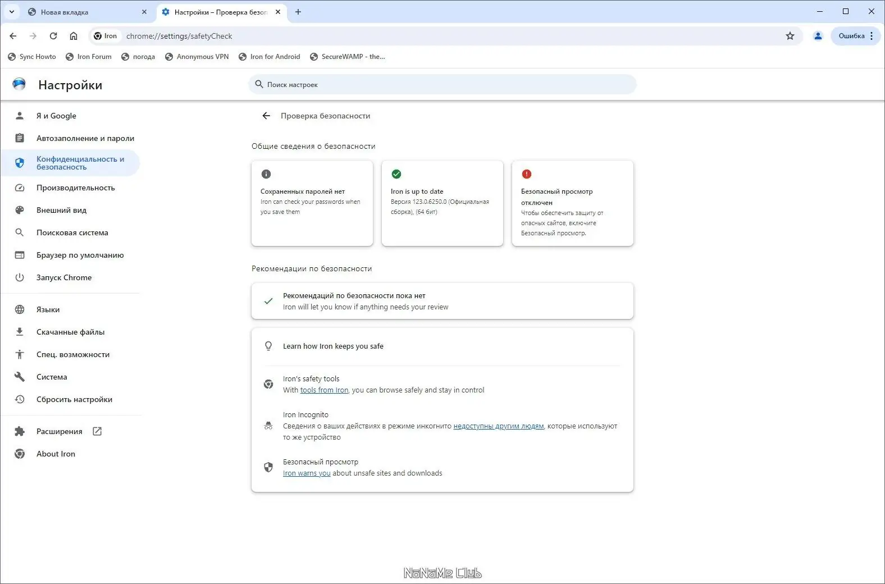Open Я и Google settings section

[70, 116]
